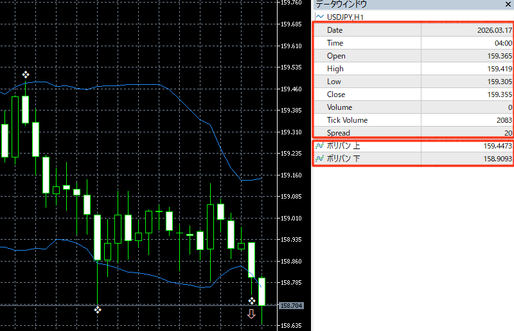Screen dimensions: 514x331
Task: Click the Open price value 159.365
Action: tap(499, 56)
